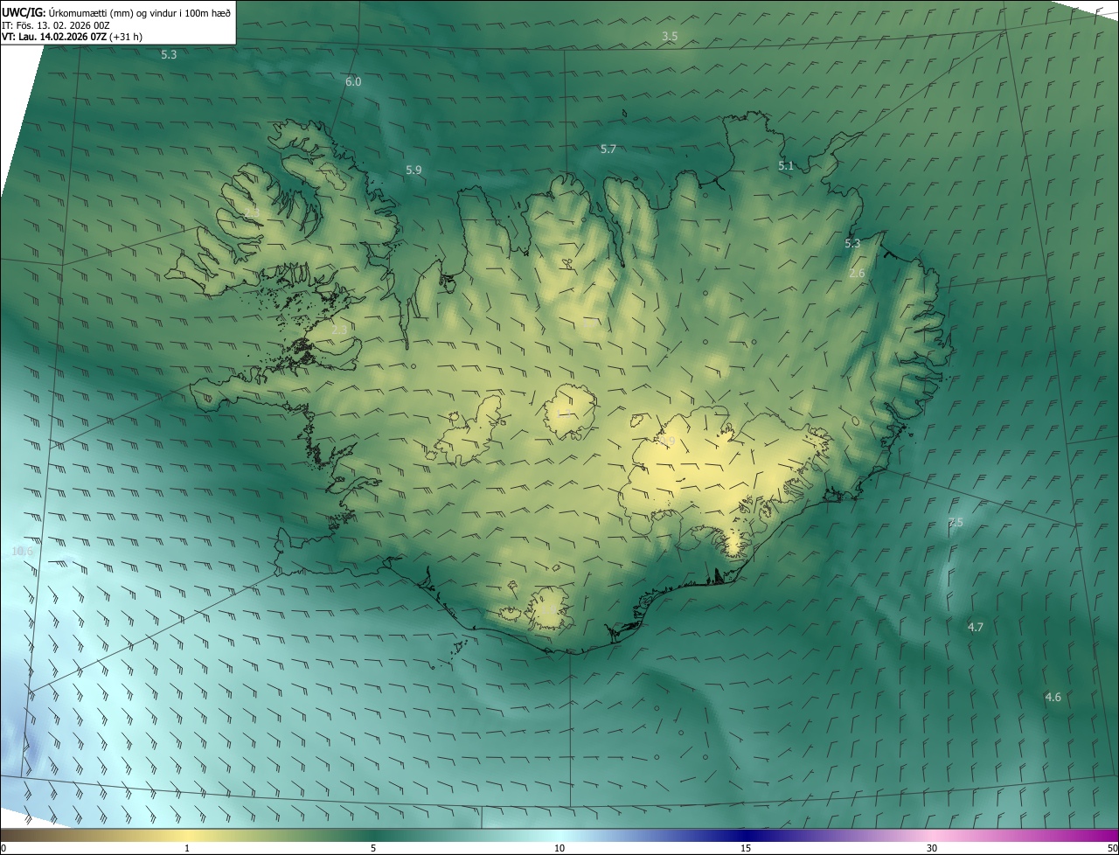
Task: Click the legend tick label 30
Action: (x=932, y=848)
